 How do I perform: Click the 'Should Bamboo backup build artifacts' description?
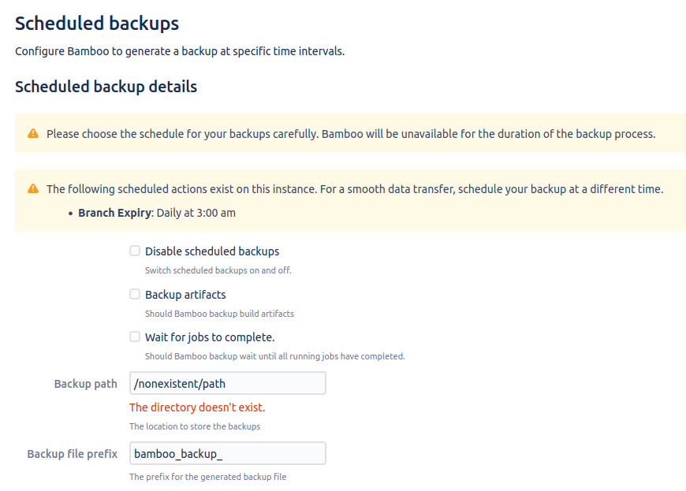coord(220,314)
